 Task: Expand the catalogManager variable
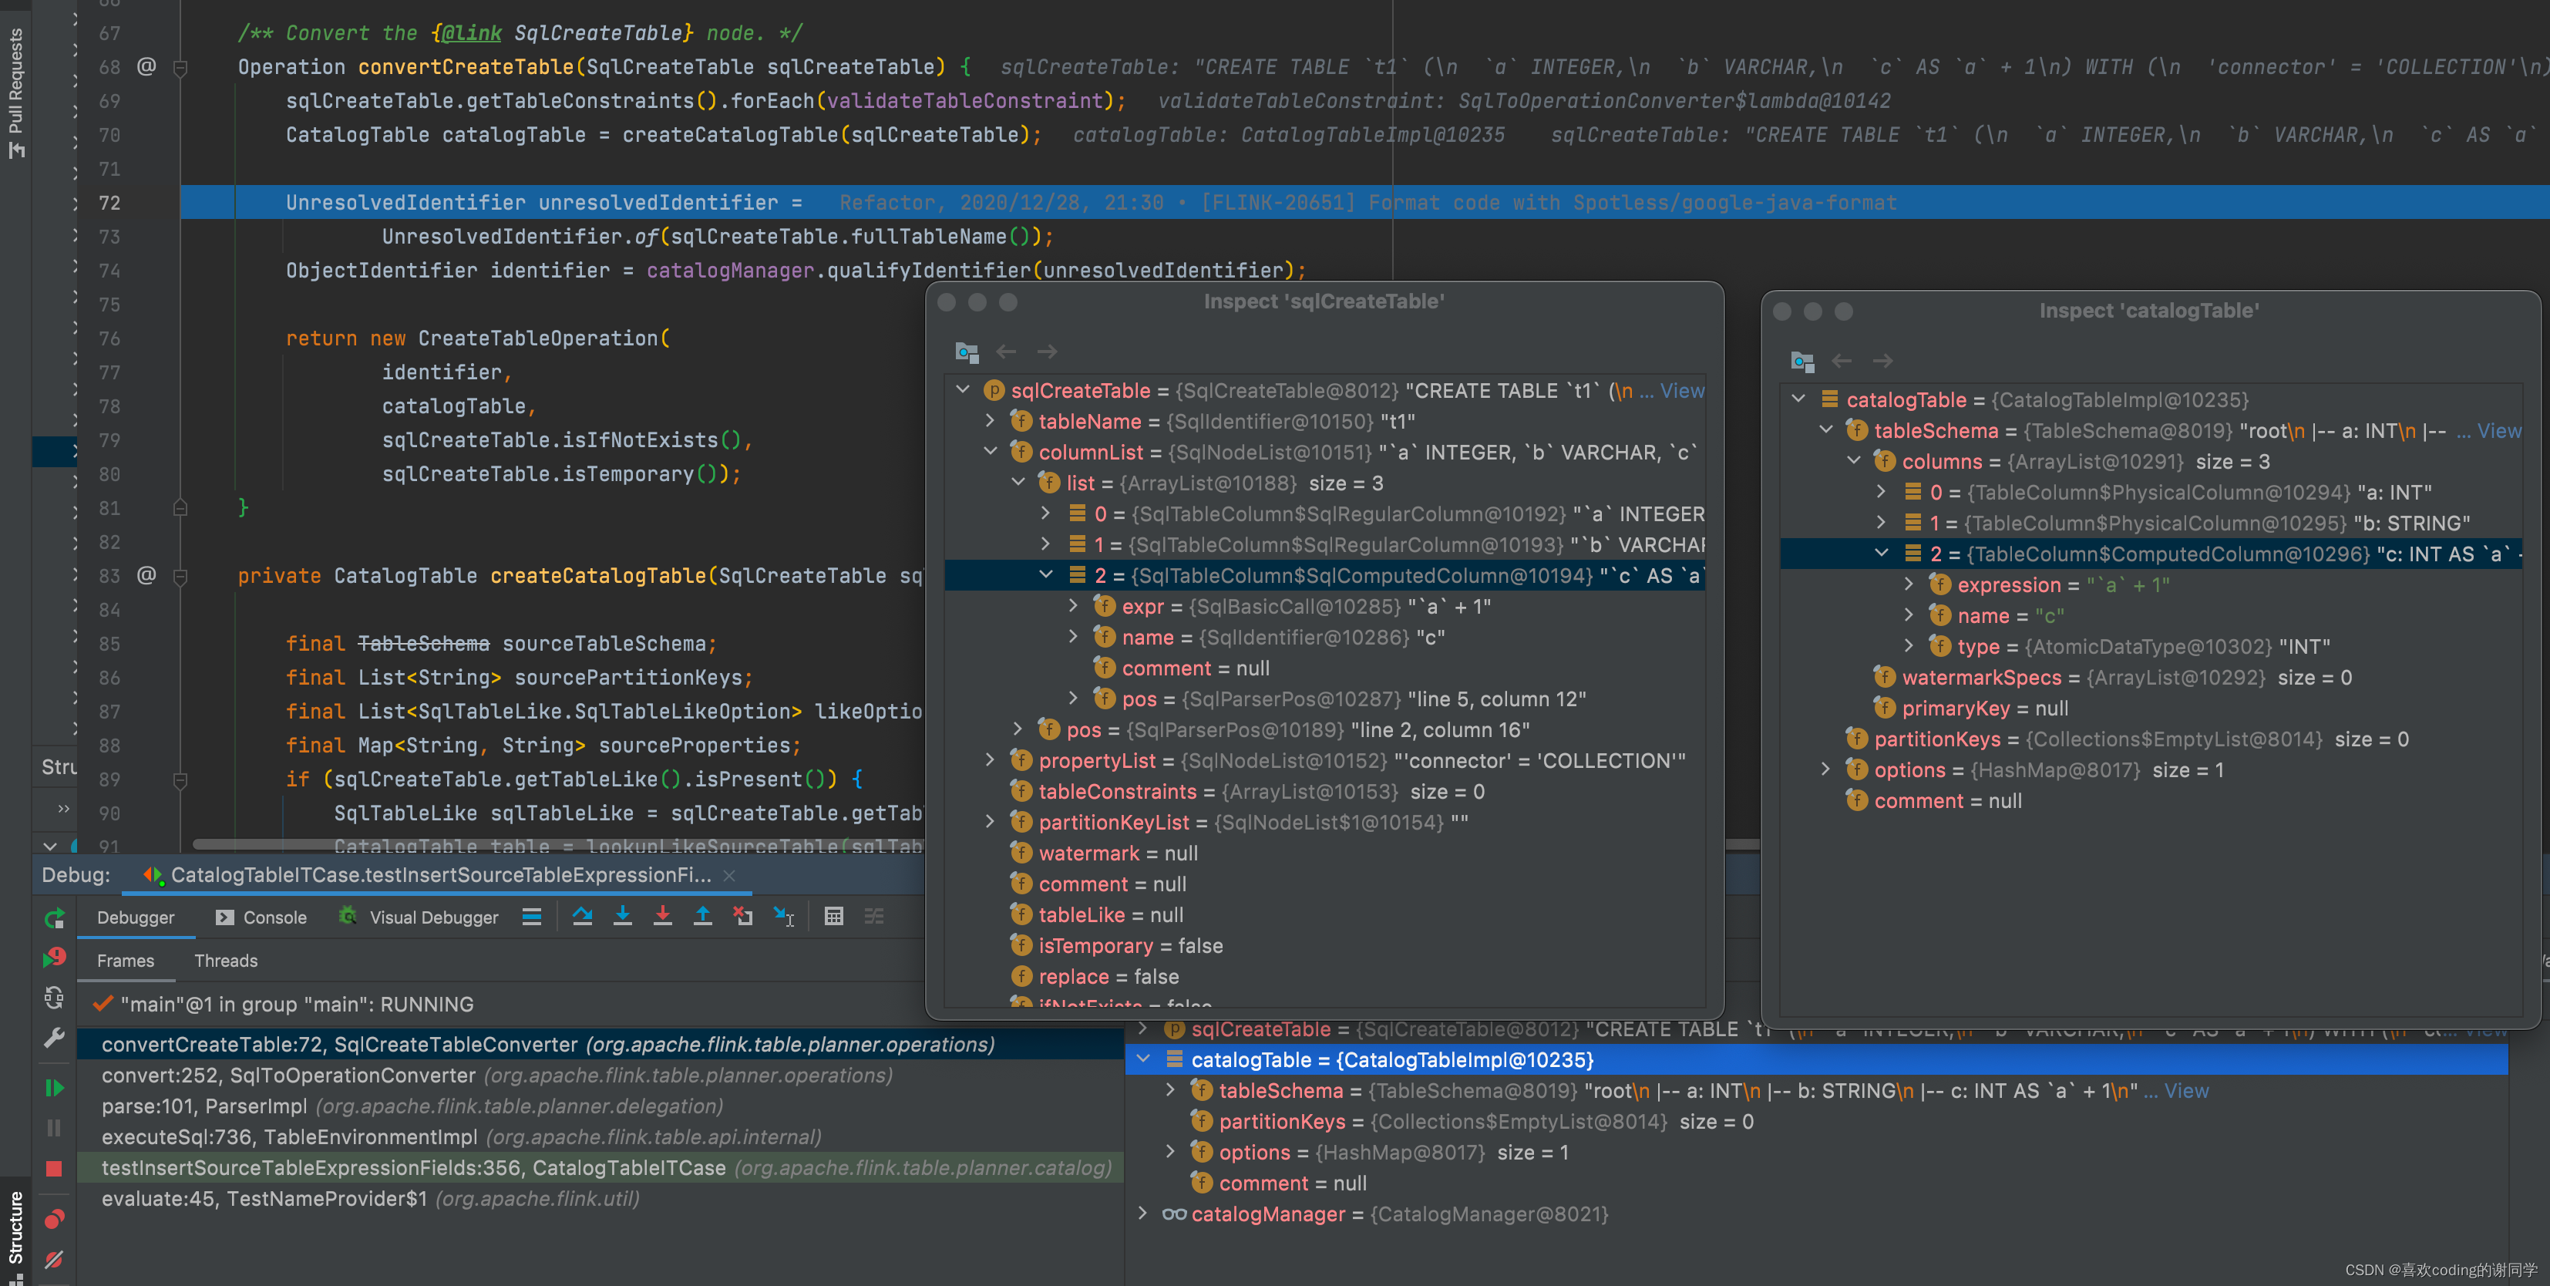[x=1142, y=1214]
